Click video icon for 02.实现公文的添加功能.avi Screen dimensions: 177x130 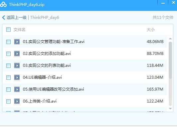click(x=17, y=54)
